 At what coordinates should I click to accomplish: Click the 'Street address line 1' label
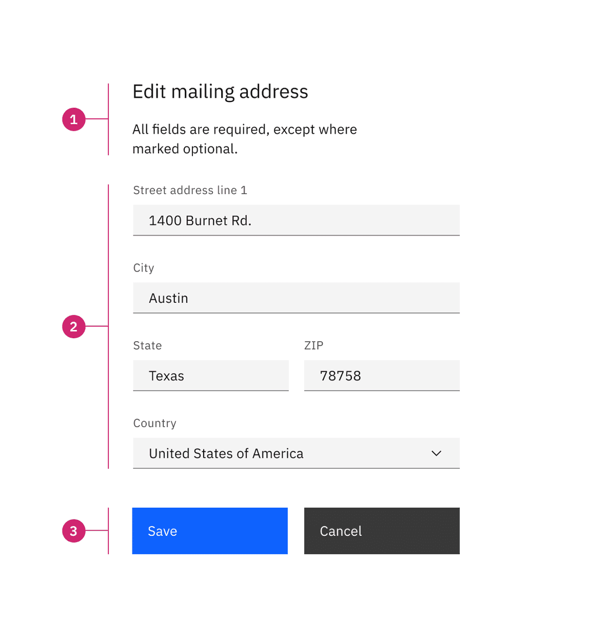190,191
